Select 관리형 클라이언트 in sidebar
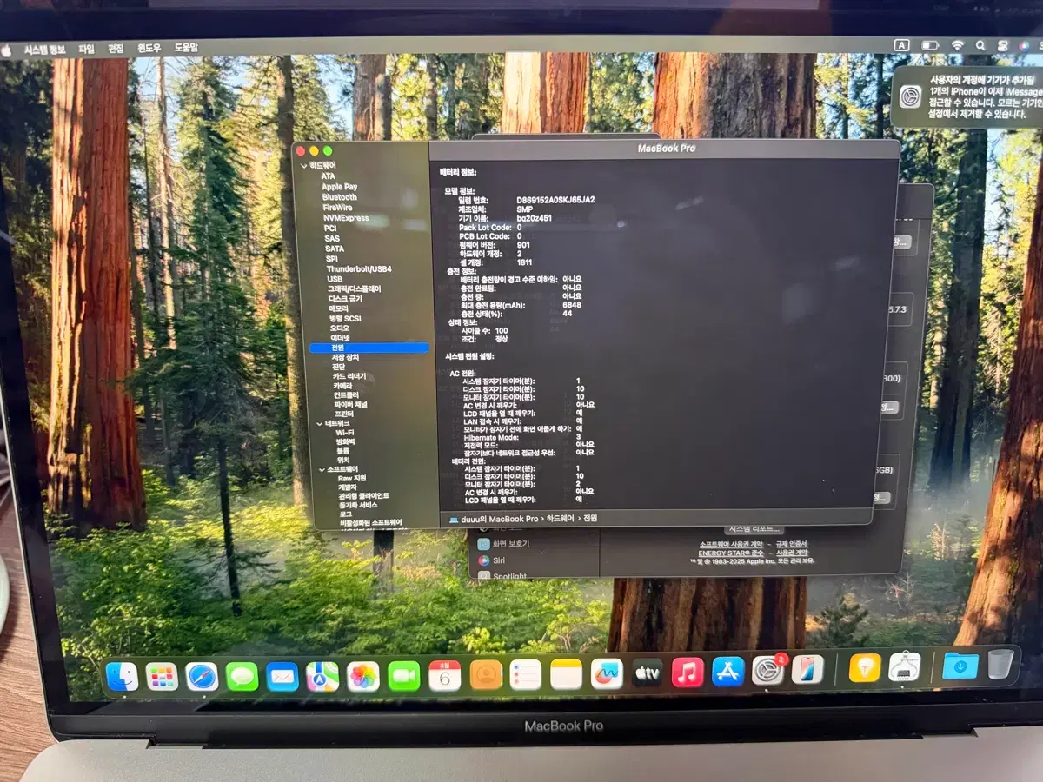The image size is (1043, 782). click(x=363, y=495)
